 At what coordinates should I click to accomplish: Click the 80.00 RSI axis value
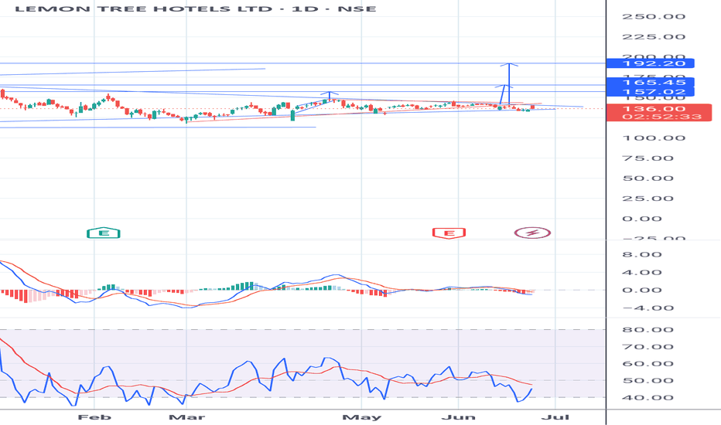(648, 330)
